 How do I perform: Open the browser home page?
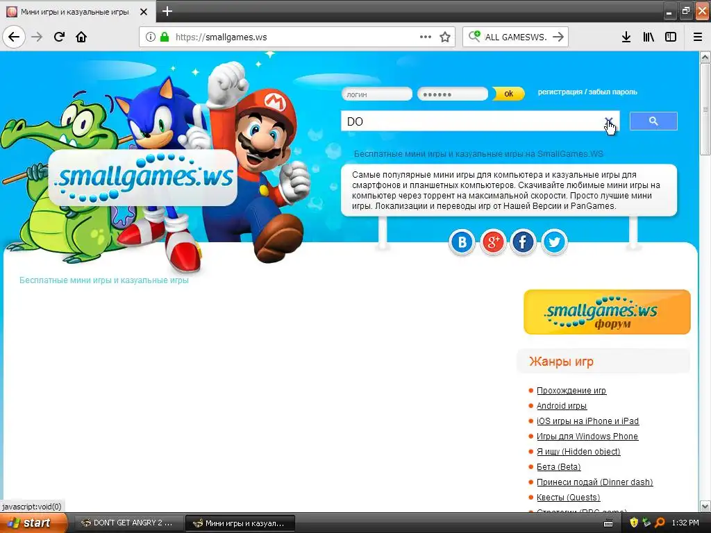pyautogui.click(x=81, y=37)
